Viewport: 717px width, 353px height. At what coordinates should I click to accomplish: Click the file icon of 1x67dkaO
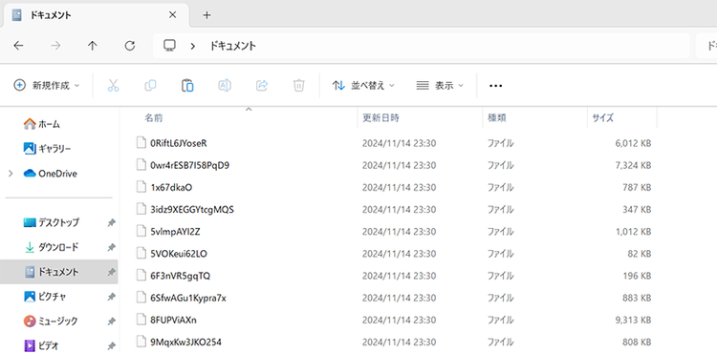coord(141,187)
